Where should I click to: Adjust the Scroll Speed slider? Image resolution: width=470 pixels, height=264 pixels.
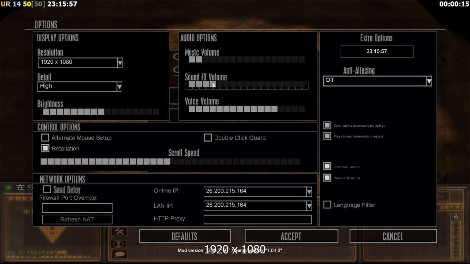tap(171, 162)
